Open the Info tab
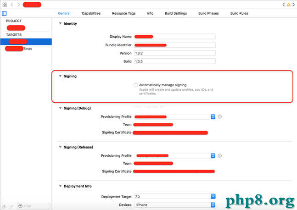The height and width of the screenshot is (210, 297). click(150, 13)
